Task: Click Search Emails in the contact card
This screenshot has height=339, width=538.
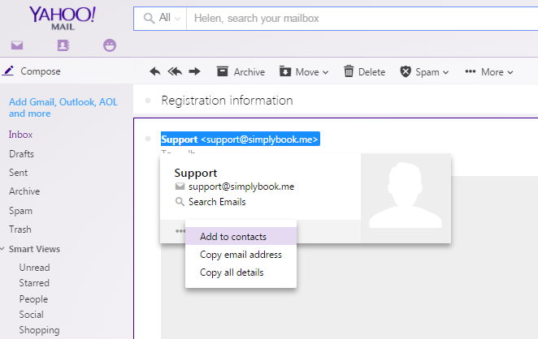Action: click(216, 202)
